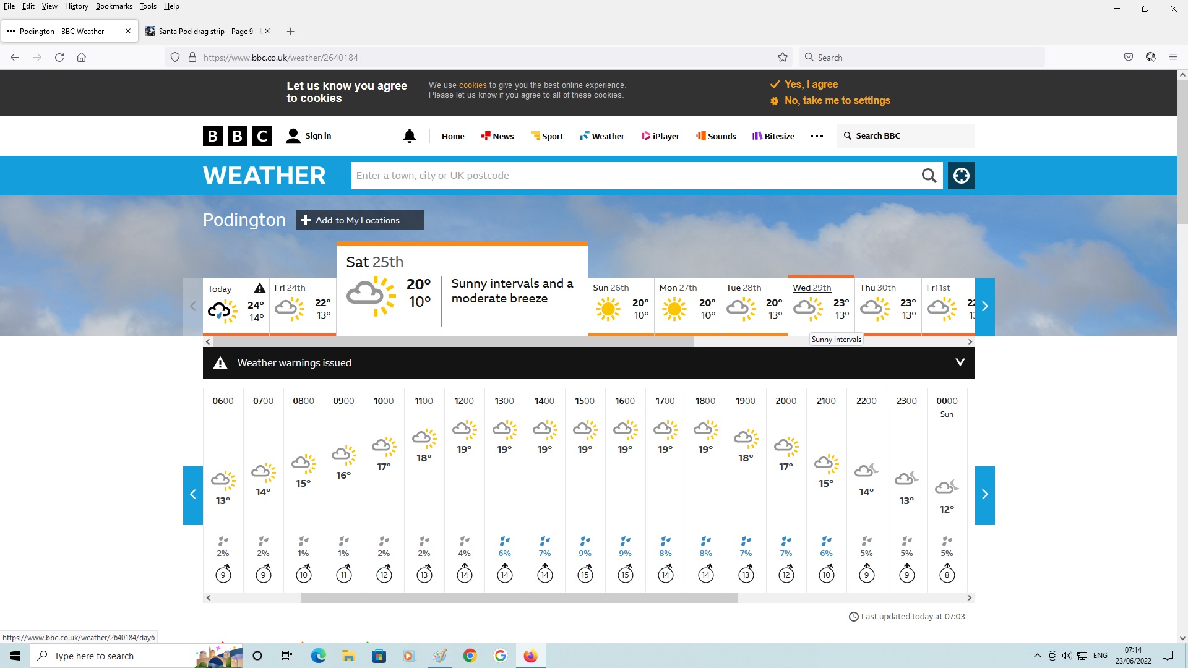The width and height of the screenshot is (1188, 668).
Task: Open the Firefox application menu hamburger icon
Action: [1173, 58]
